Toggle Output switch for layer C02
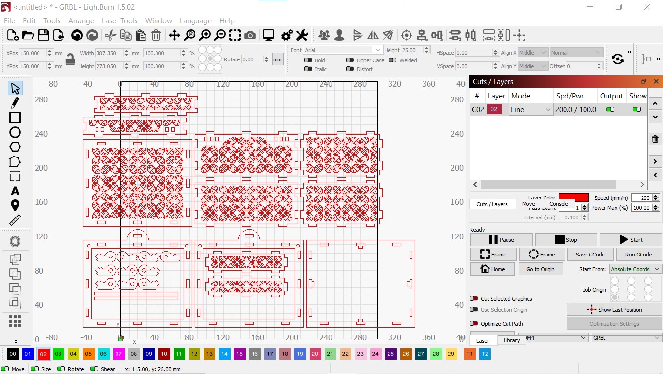The width and height of the screenshot is (663, 374). pyautogui.click(x=610, y=110)
